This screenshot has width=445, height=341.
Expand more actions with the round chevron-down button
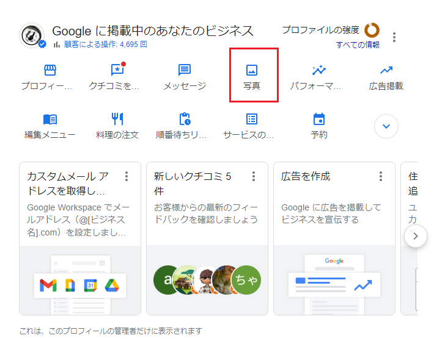[x=386, y=126]
